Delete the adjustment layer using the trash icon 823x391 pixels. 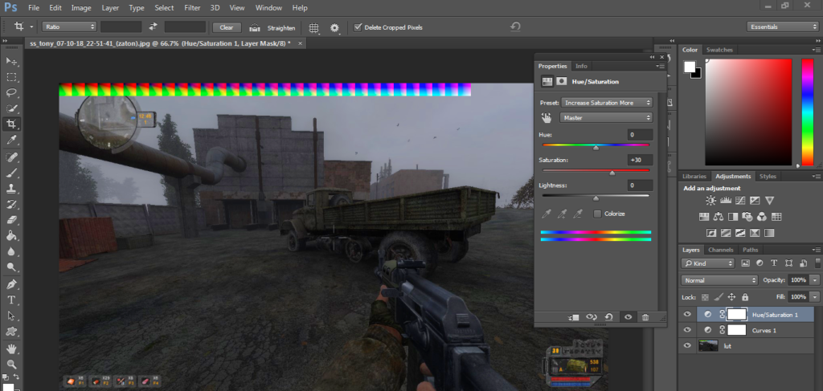(x=645, y=317)
